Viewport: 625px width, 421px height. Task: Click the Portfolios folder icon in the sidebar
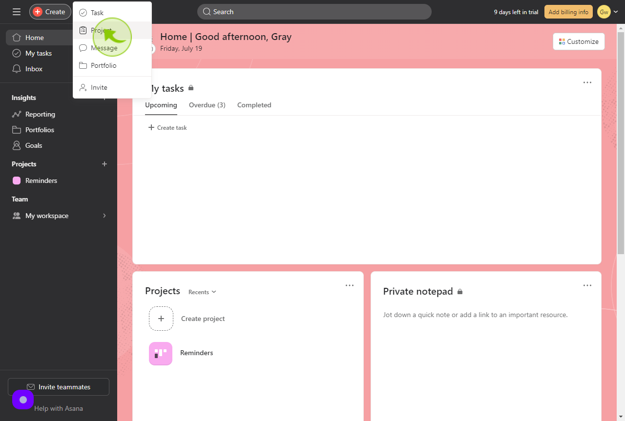[17, 130]
